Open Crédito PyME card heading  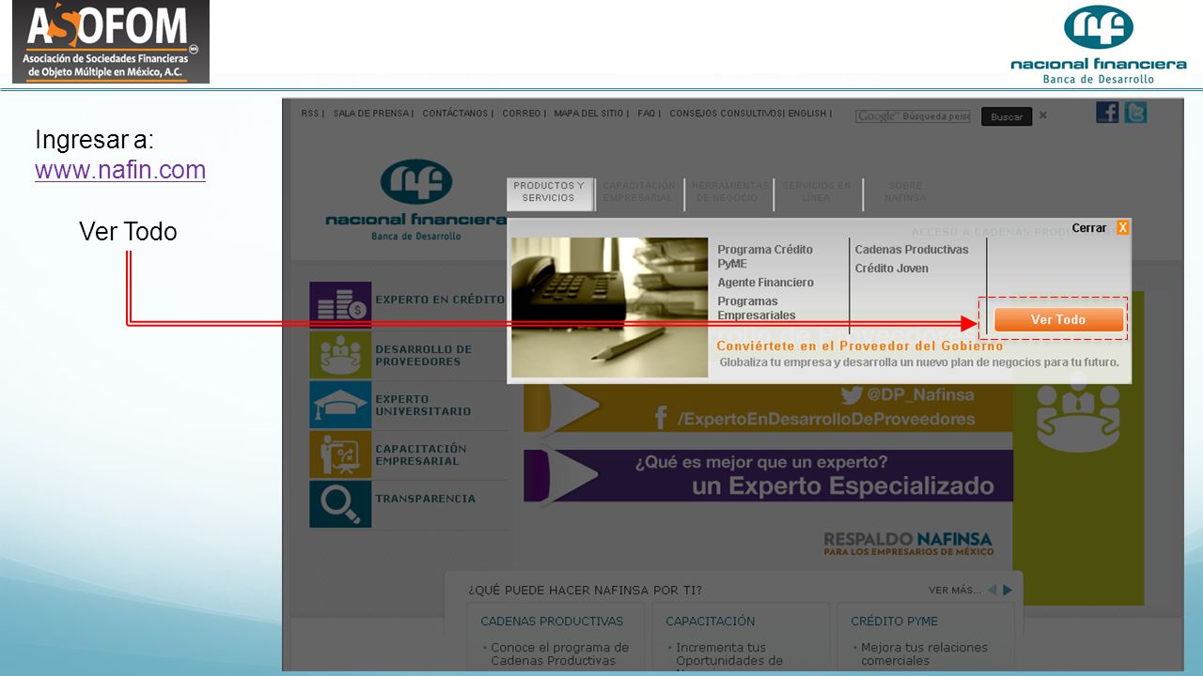point(895,621)
